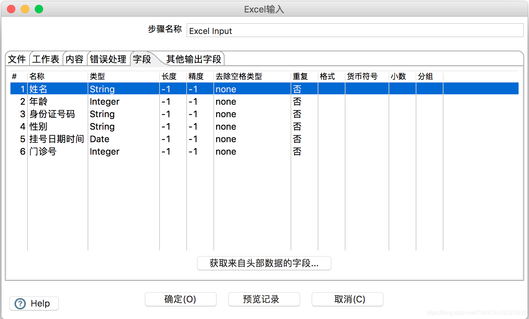Maximize the dialog with the green button
The image size is (529, 319).
point(39,9)
